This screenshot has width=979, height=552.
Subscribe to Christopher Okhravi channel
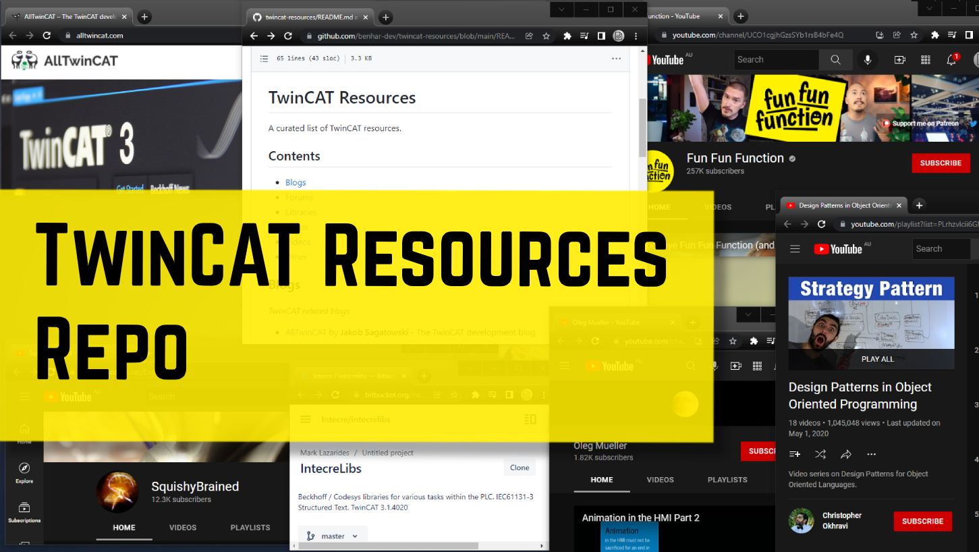922,521
